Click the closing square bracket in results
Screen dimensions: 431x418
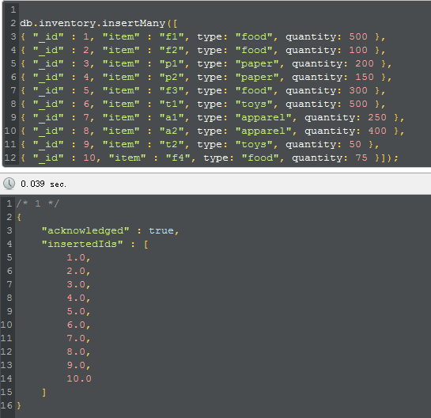coord(44,393)
